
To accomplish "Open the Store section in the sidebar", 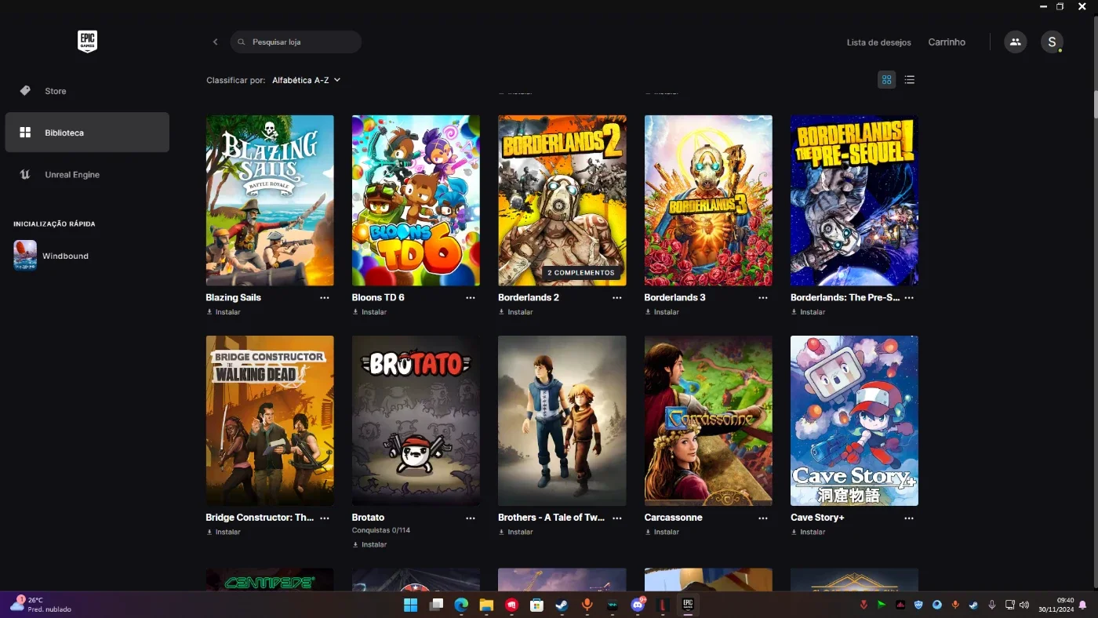I will (x=87, y=91).
